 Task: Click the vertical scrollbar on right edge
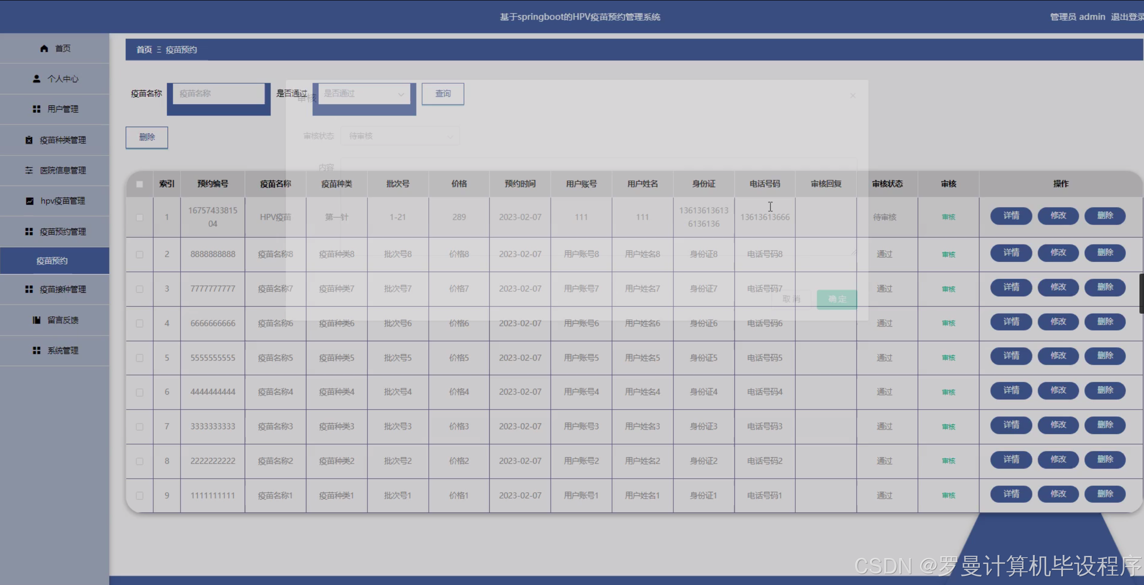coord(1141,293)
